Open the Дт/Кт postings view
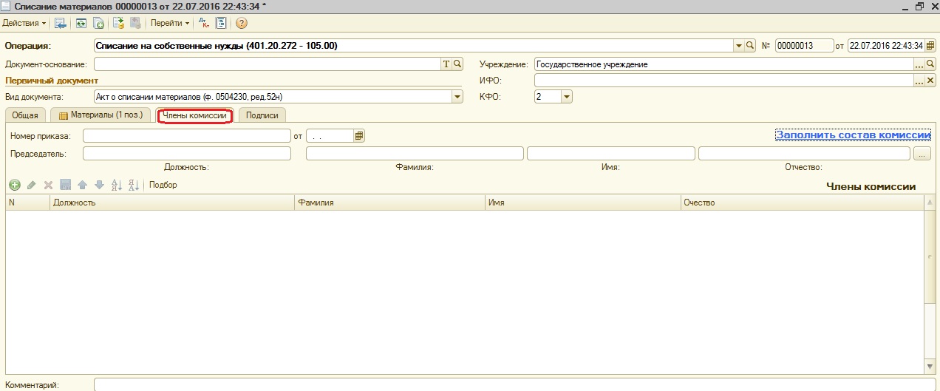The width and height of the screenshot is (940, 391). tap(204, 23)
